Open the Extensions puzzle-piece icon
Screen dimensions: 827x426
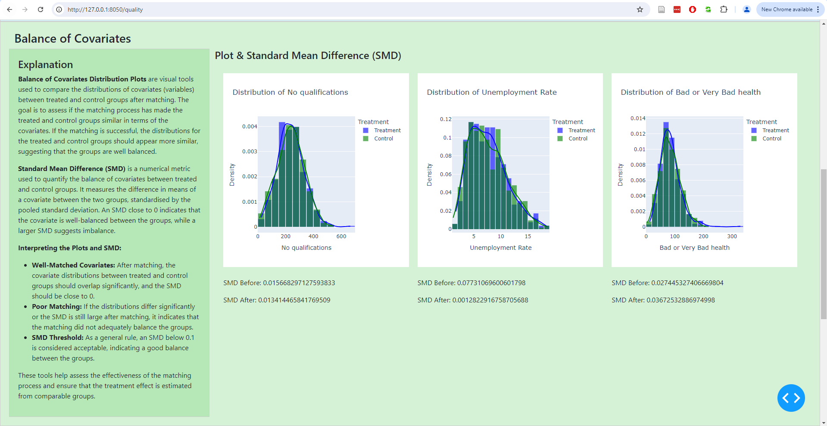coord(724,9)
